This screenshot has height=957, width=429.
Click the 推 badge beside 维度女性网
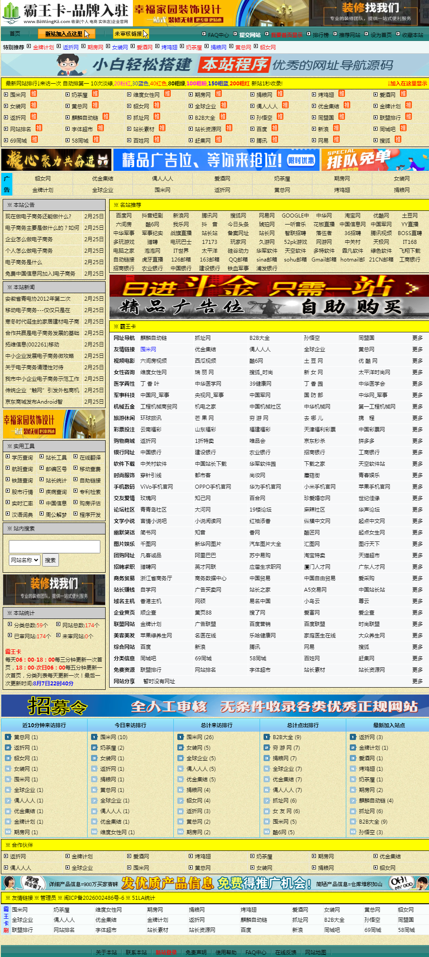click(x=168, y=94)
